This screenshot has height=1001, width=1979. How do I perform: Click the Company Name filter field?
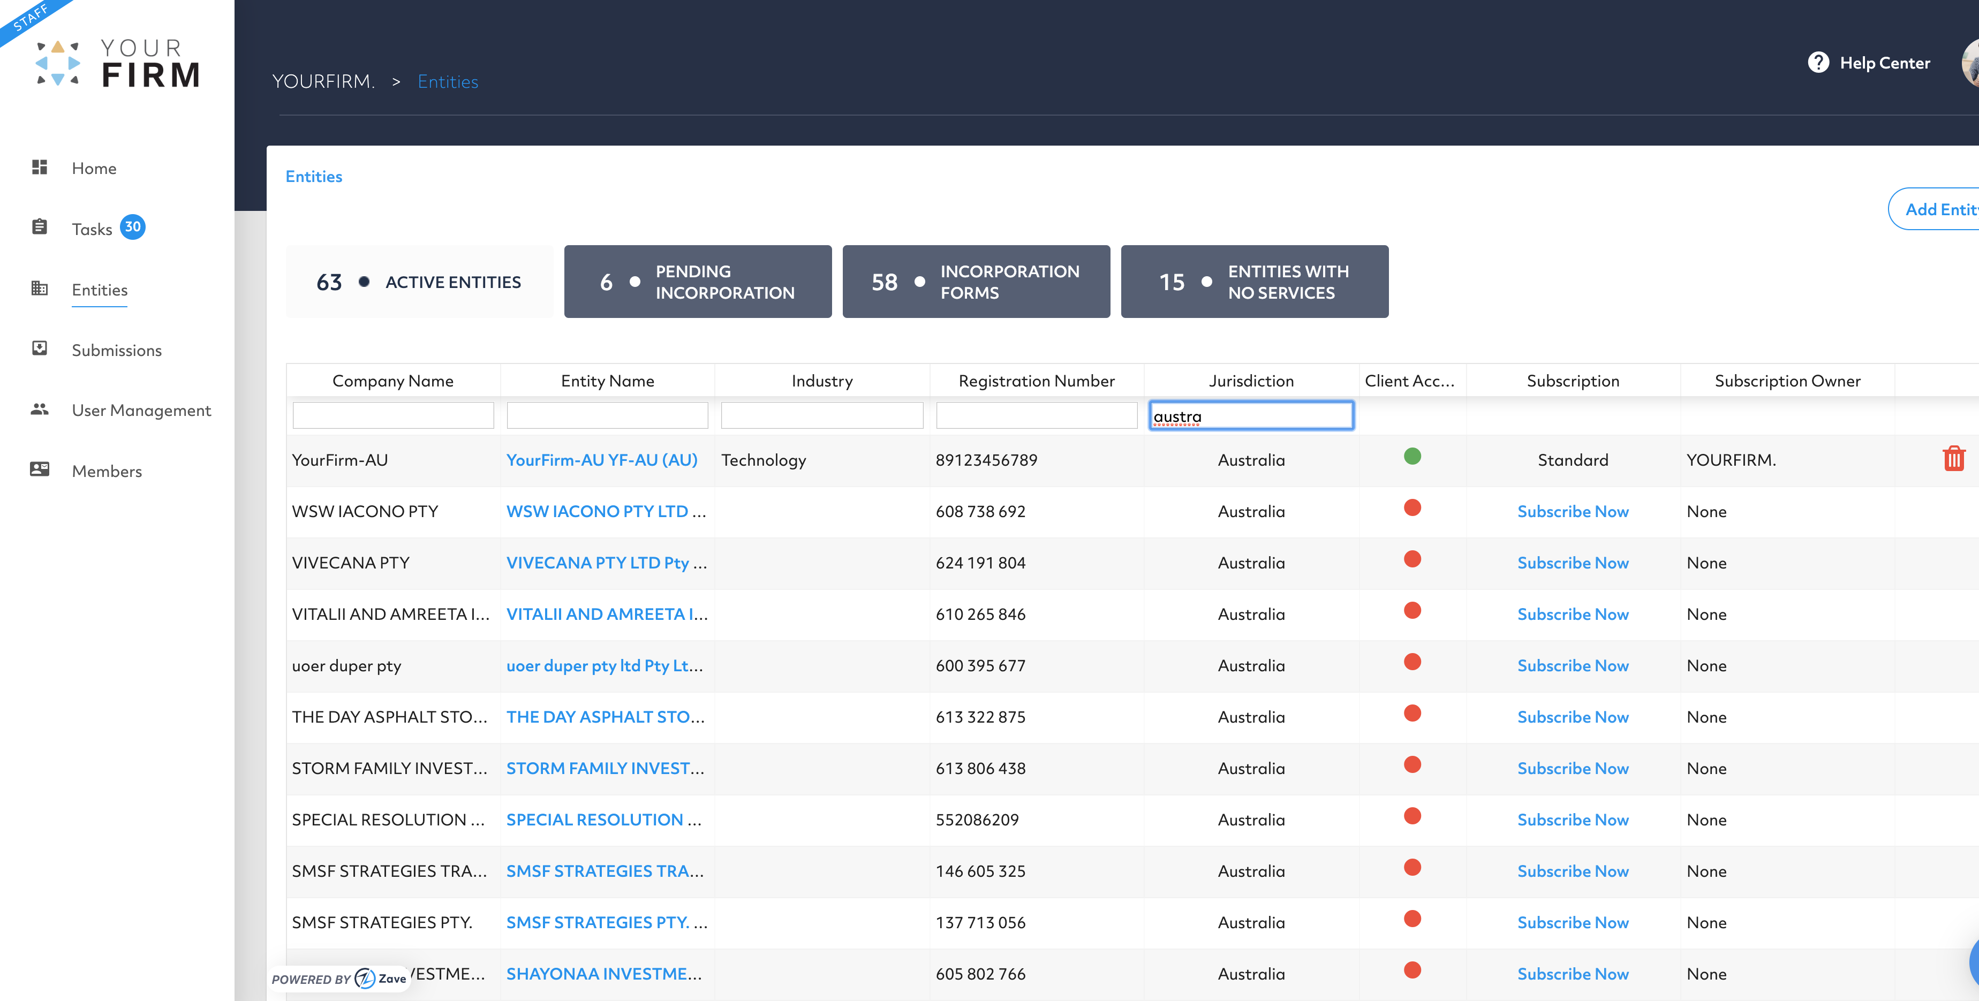coord(392,415)
